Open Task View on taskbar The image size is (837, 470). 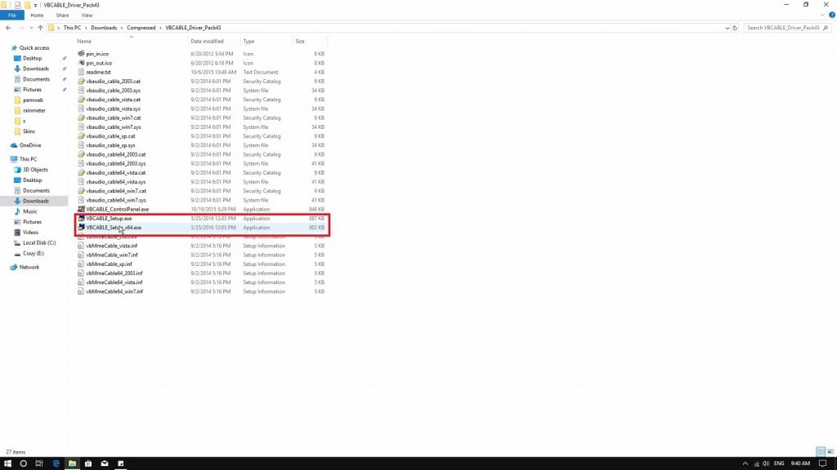39,463
